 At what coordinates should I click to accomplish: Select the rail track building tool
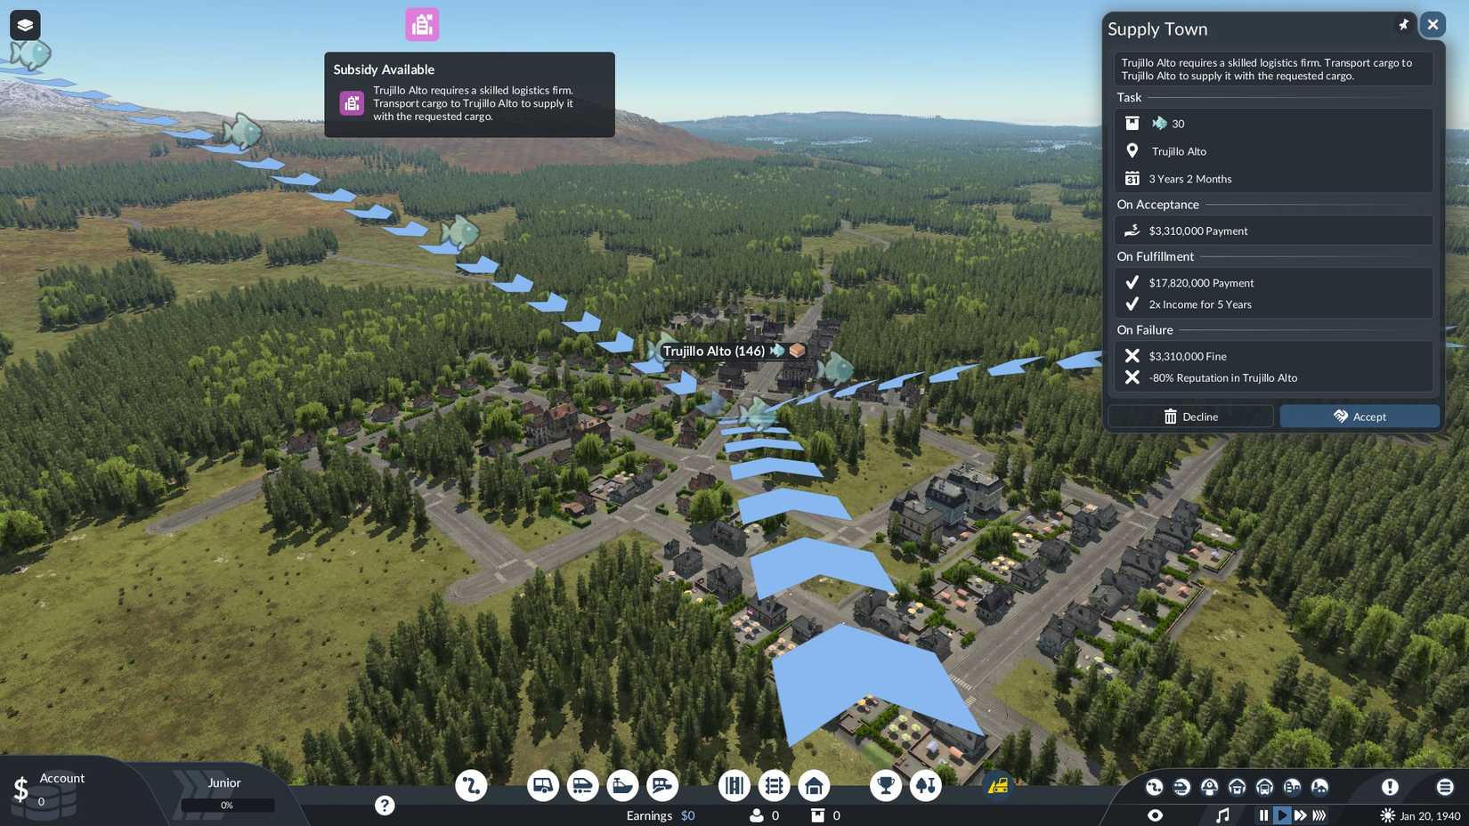pos(775,786)
